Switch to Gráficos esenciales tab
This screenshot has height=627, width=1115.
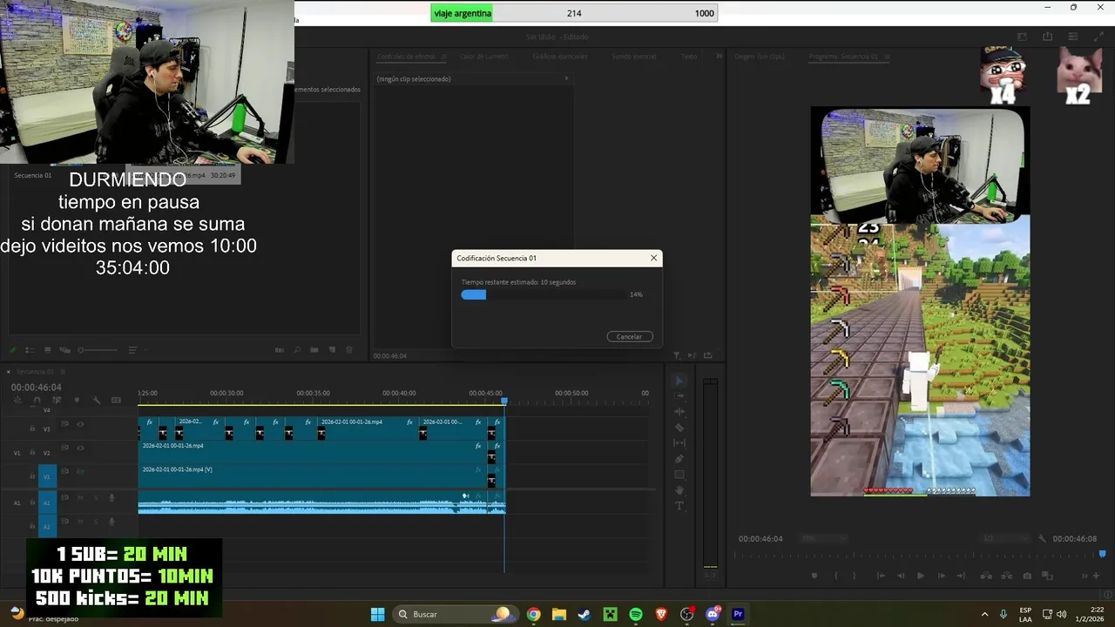(560, 57)
